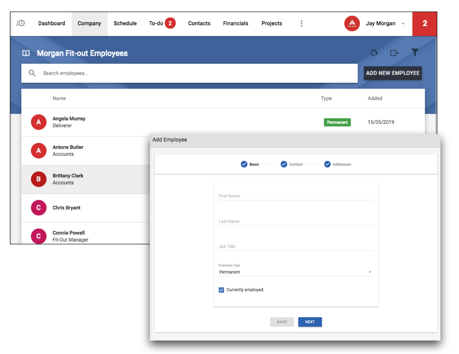Uncheck the Currently employed checkbox
This screenshot has height=354, width=459.
tap(221, 290)
